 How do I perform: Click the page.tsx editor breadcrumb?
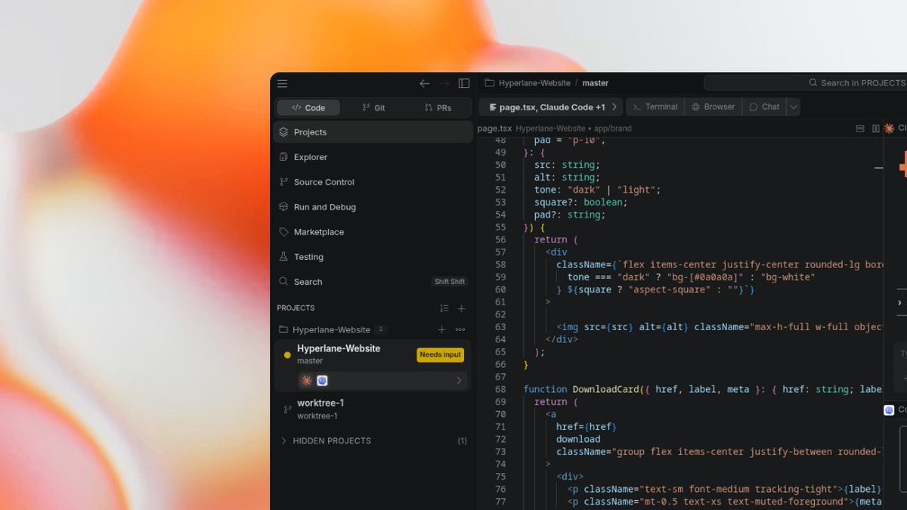pyautogui.click(x=494, y=128)
